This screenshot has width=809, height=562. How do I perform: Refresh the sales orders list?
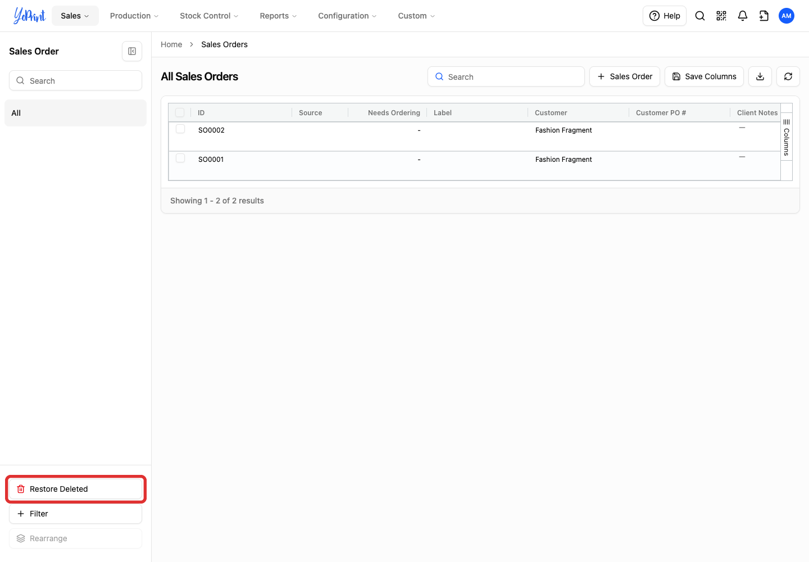pos(788,76)
